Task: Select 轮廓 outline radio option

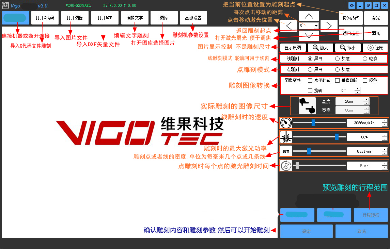Action: click(365, 59)
